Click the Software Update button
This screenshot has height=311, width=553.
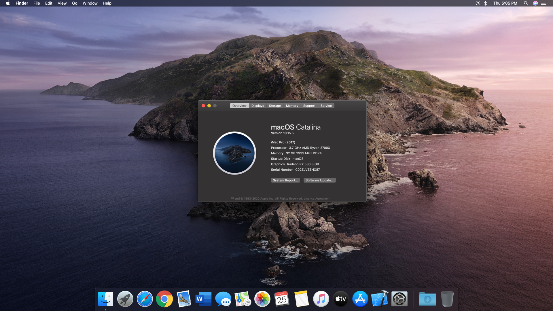point(319,180)
